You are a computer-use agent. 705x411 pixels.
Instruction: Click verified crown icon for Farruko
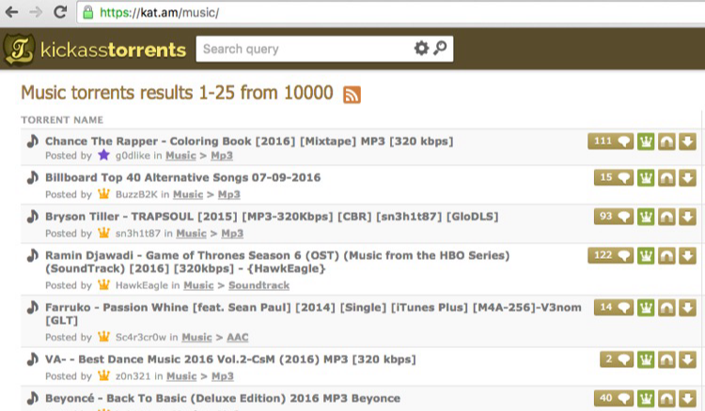[x=646, y=308]
